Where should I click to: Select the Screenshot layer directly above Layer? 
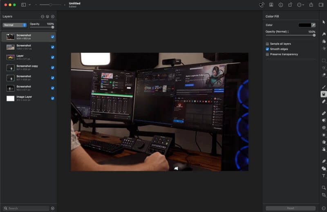(x=29, y=47)
